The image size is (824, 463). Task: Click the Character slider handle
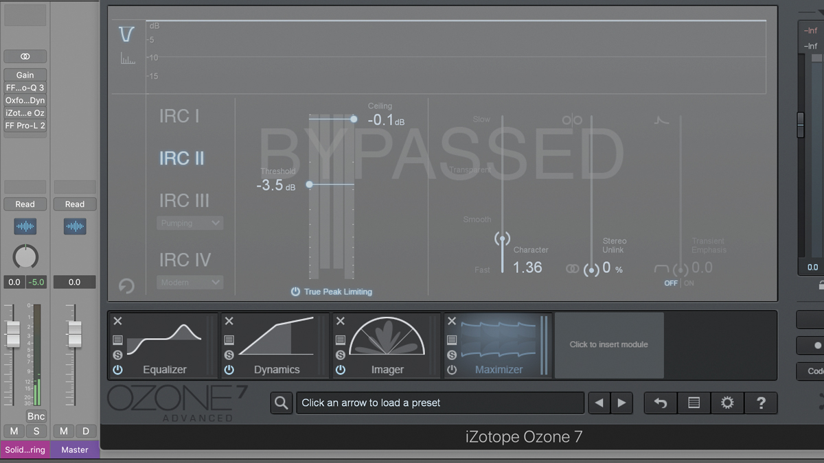[502, 239]
